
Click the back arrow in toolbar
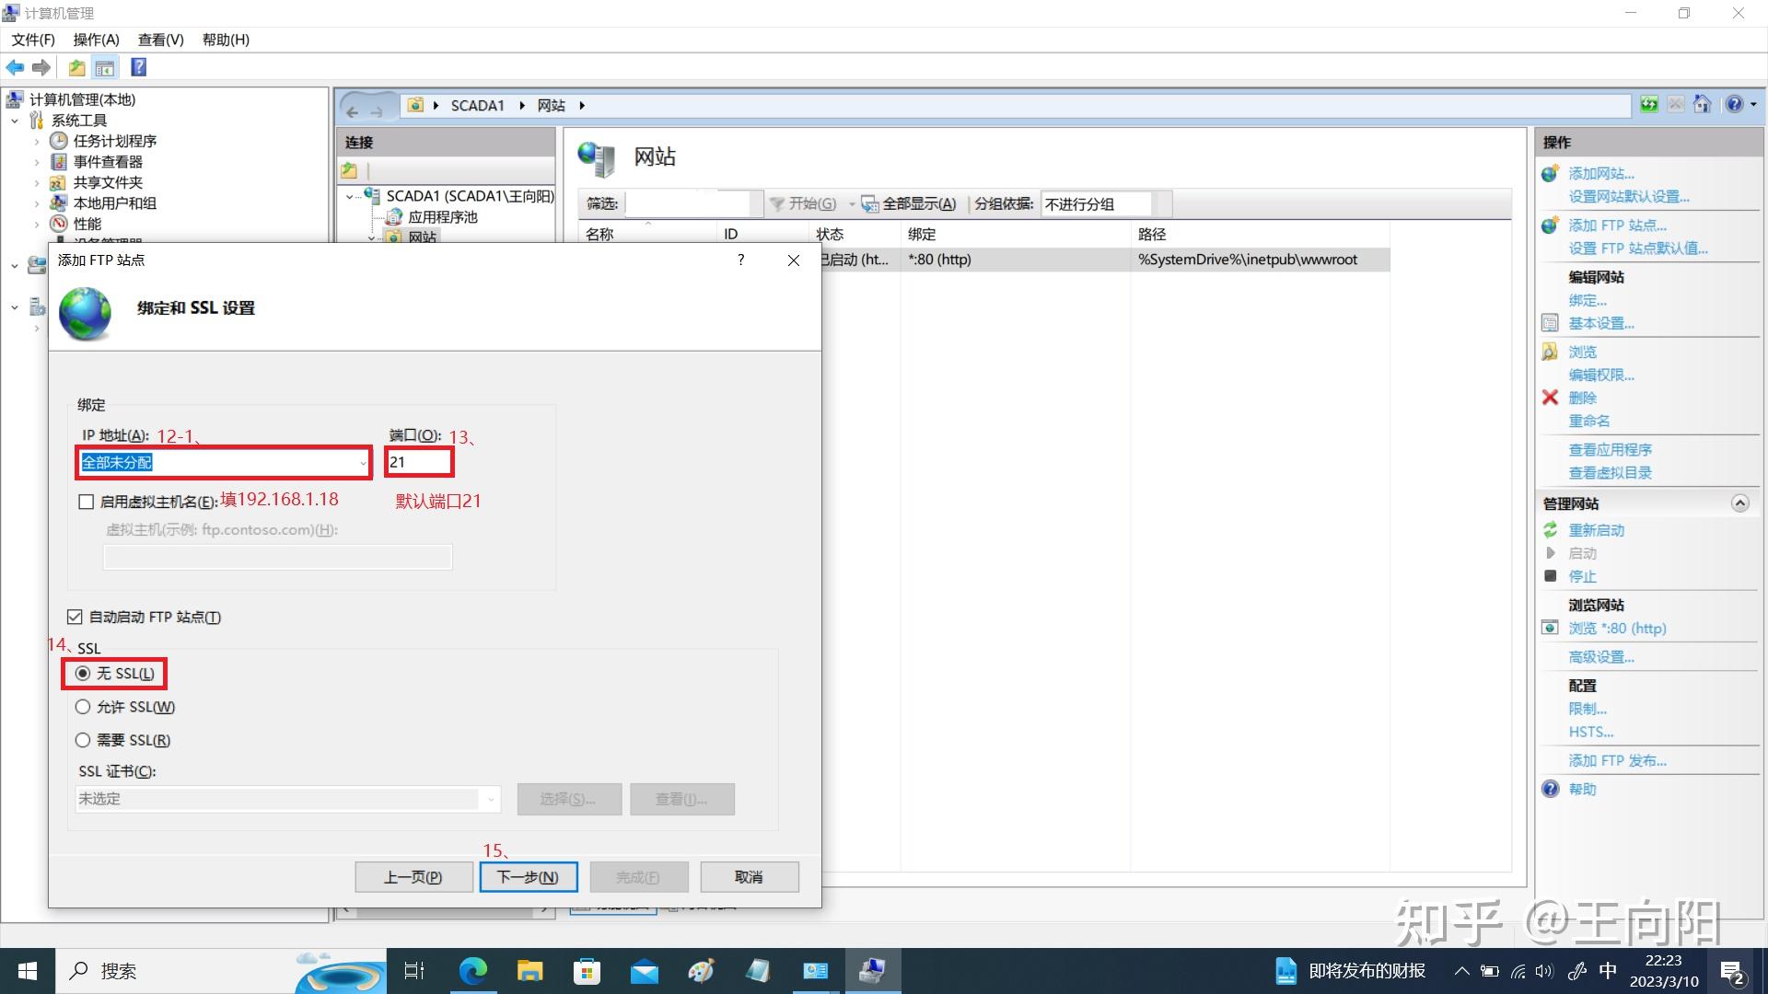point(16,67)
